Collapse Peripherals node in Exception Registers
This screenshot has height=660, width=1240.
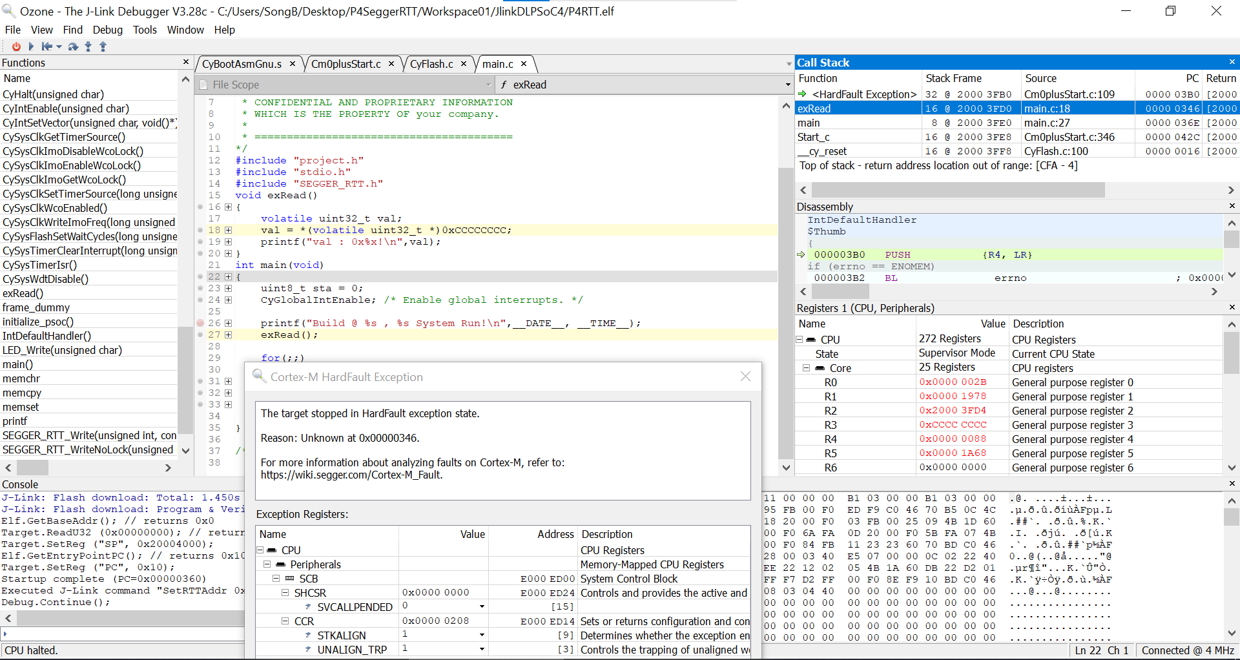pyautogui.click(x=267, y=564)
